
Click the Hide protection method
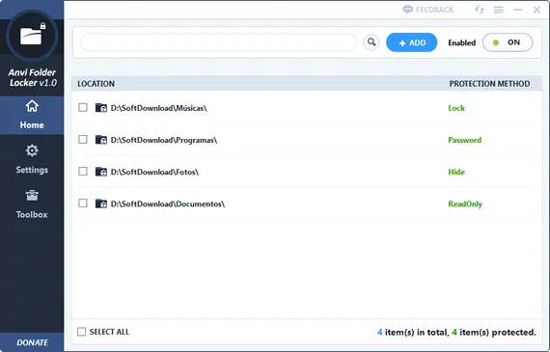456,172
